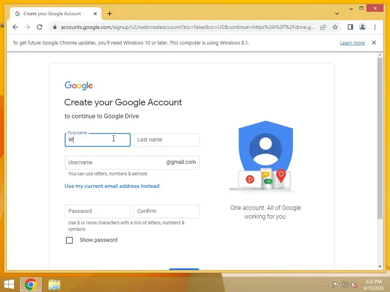The width and height of the screenshot is (390, 292).
Task: Share this page using the share icon
Action: pos(323,27)
